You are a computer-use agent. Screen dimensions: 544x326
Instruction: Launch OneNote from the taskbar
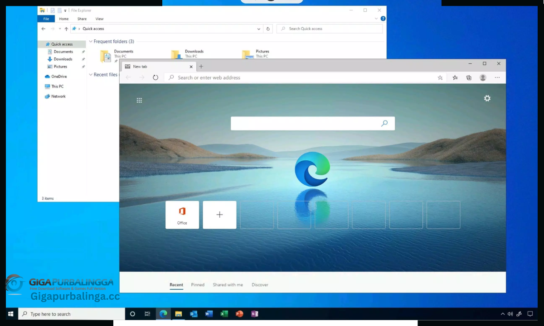coord(255,314)
